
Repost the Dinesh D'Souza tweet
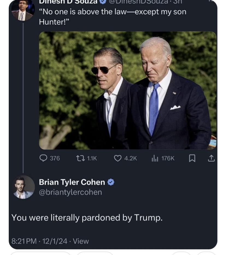[x=80, y=158]
